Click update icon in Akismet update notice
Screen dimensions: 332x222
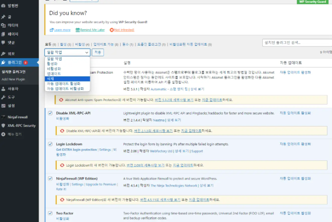[61, 100]
